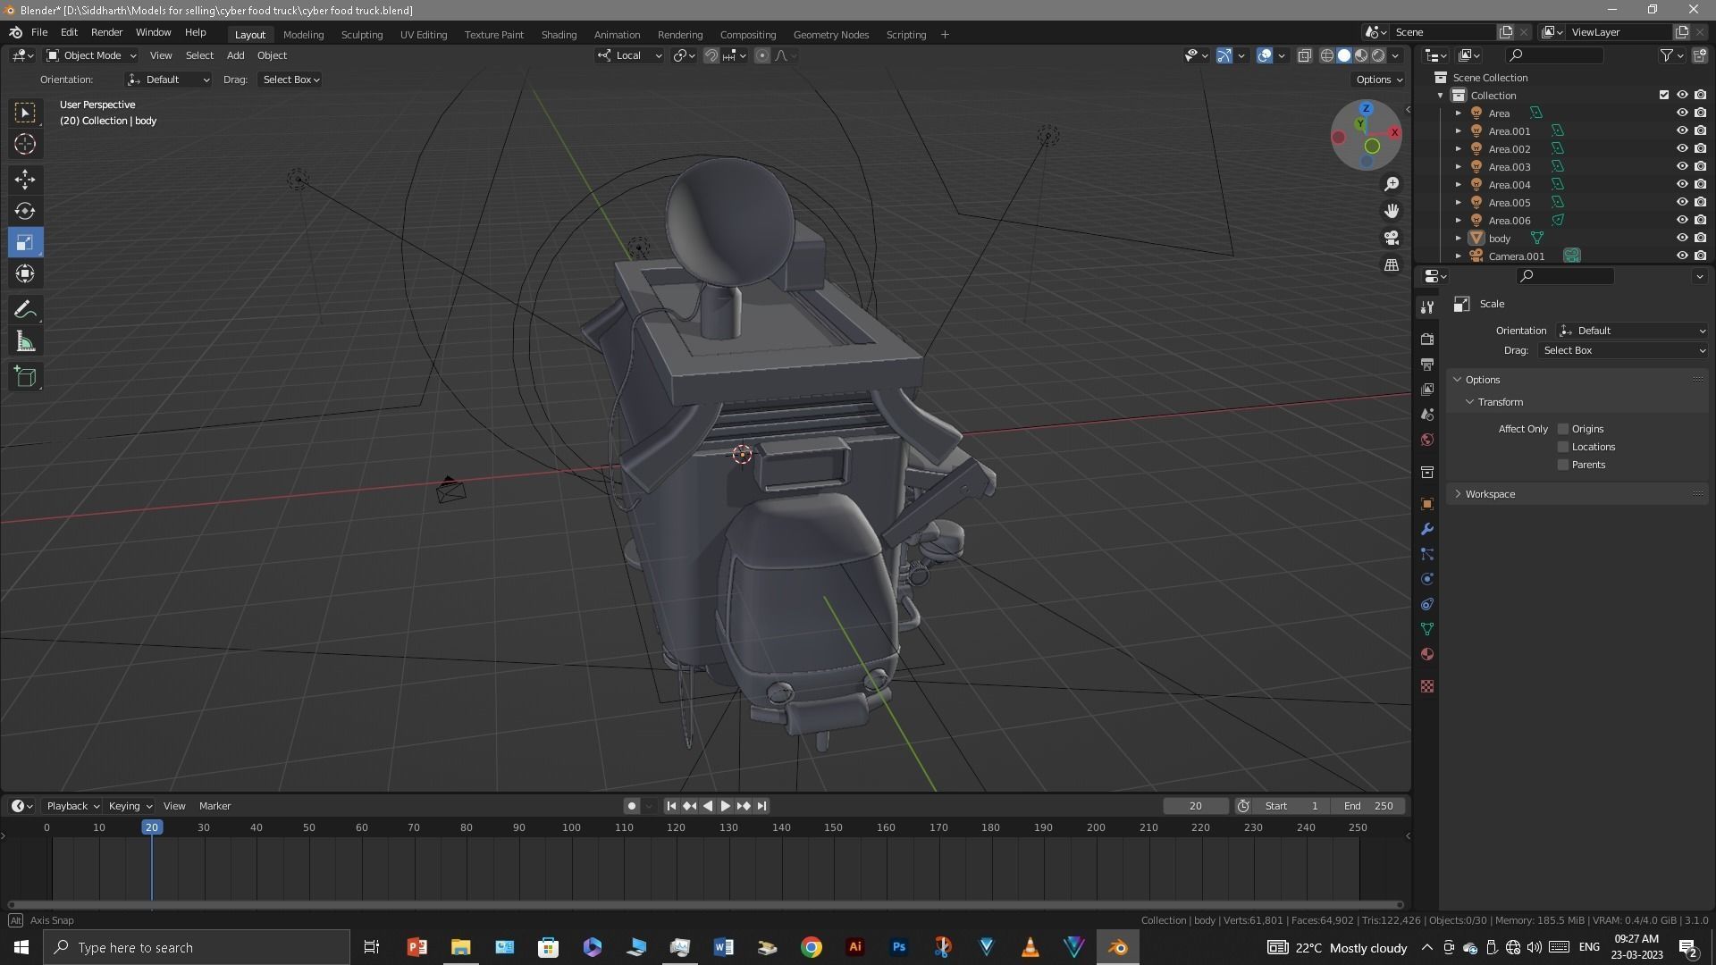Viewport: 1716px width, 965px height.
Task: Open the Object Data properties tab
Action: click(1427, 629)
